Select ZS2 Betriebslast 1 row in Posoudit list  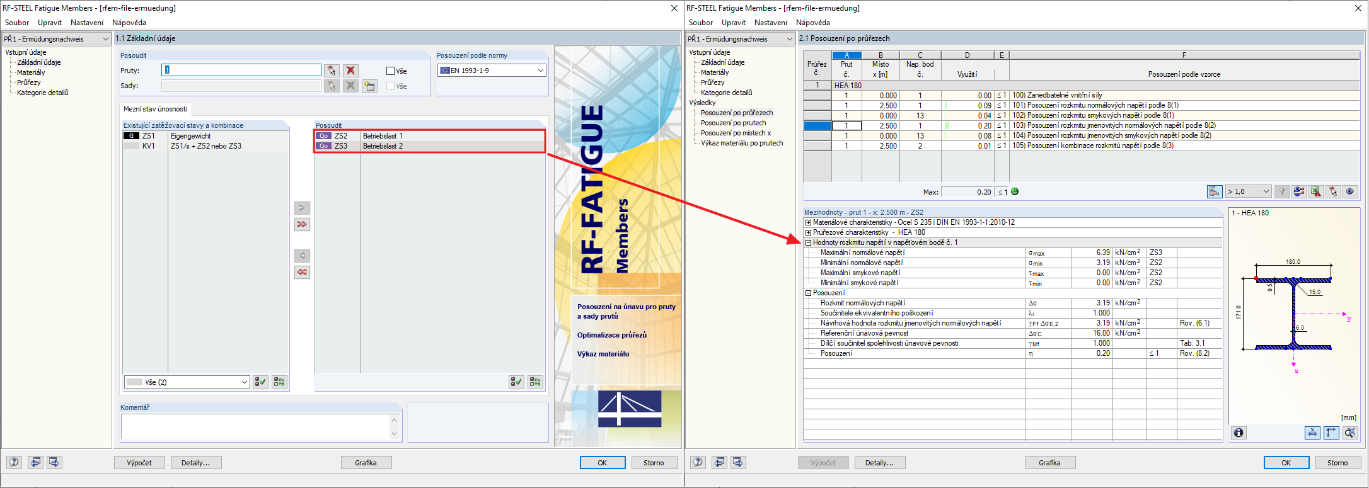click(x=430, y=136)
